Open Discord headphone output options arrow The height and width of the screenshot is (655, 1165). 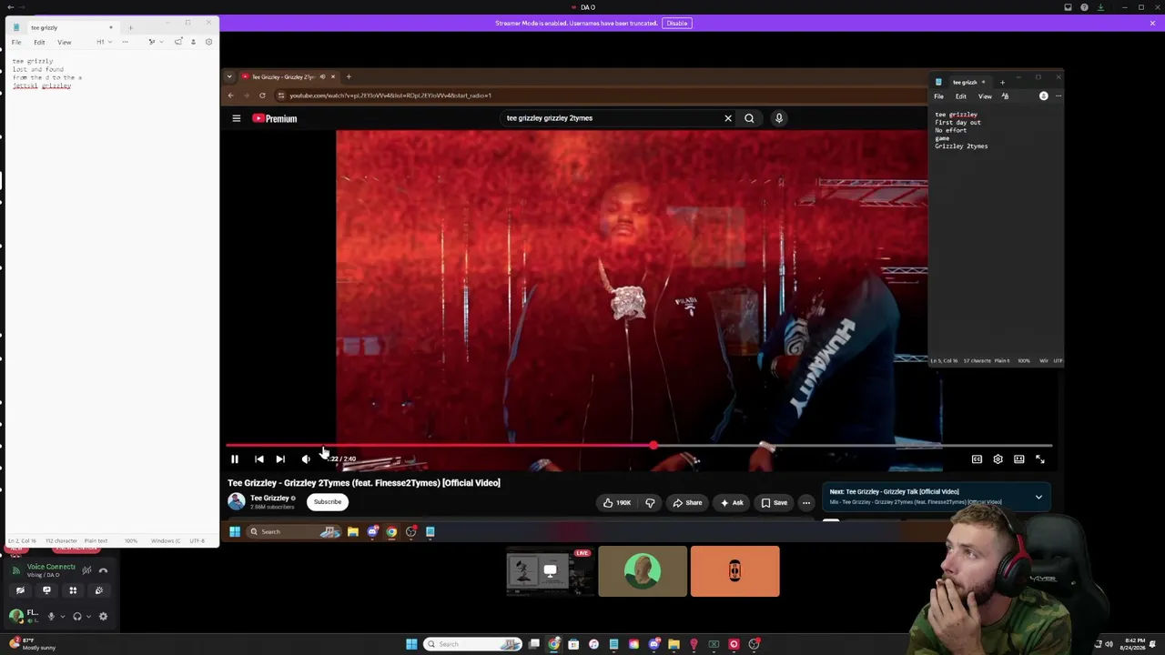tap(88, 616)
